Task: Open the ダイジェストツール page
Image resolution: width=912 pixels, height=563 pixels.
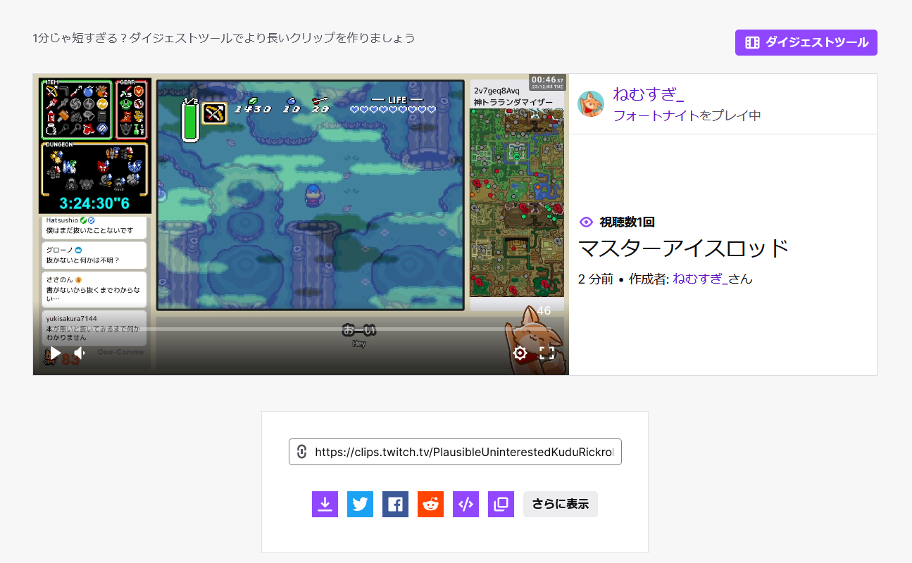Action: (806, 42)
